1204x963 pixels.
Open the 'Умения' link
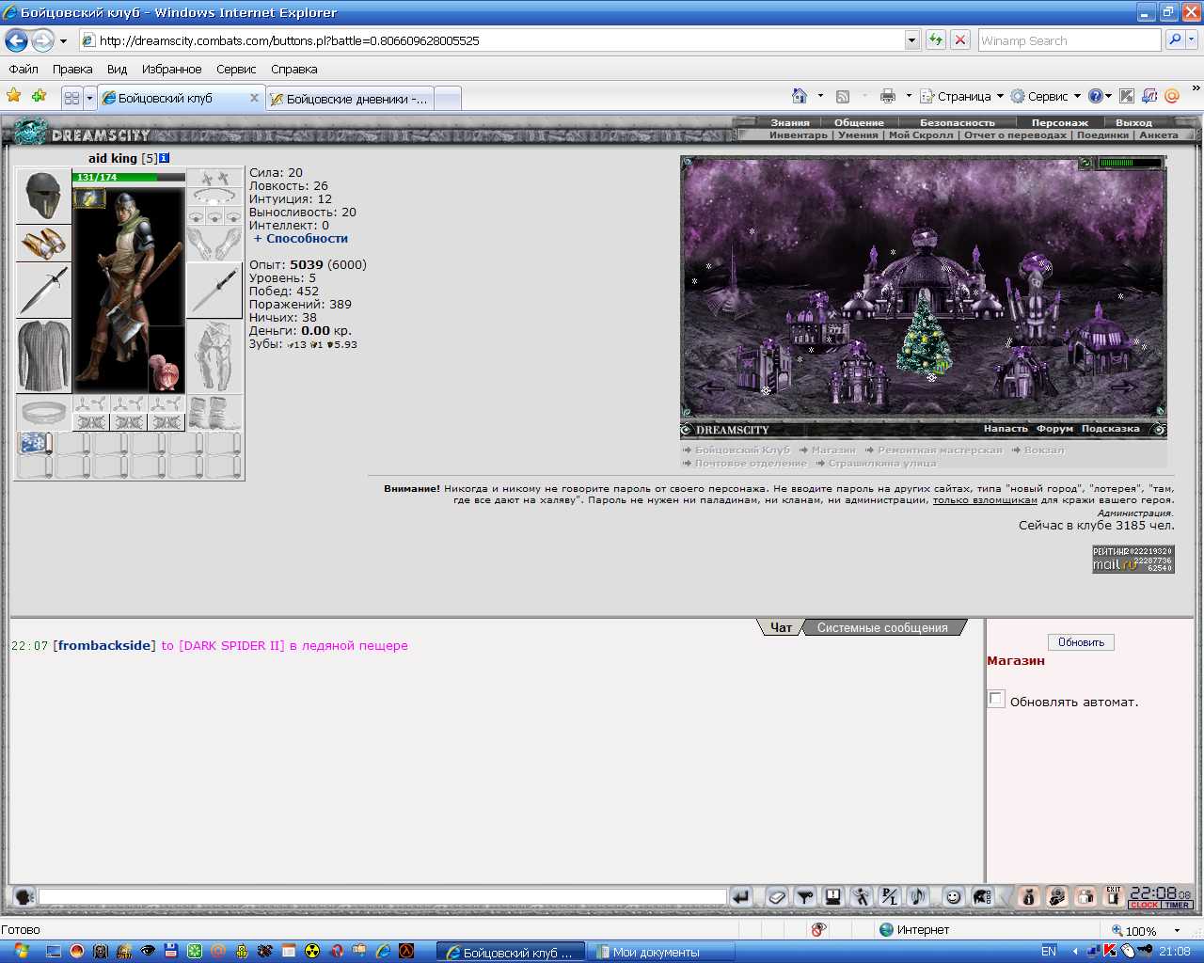pos(858,134)
